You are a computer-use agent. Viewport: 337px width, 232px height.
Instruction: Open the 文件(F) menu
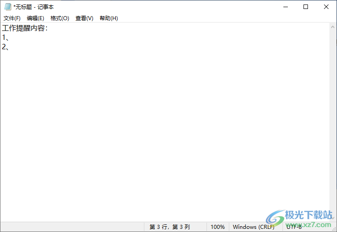(x=12, y=18)
